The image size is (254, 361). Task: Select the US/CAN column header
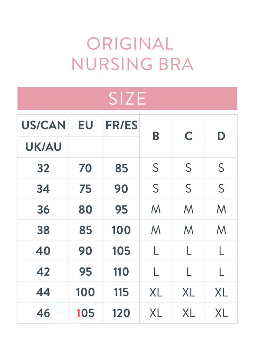coord(43,125)
